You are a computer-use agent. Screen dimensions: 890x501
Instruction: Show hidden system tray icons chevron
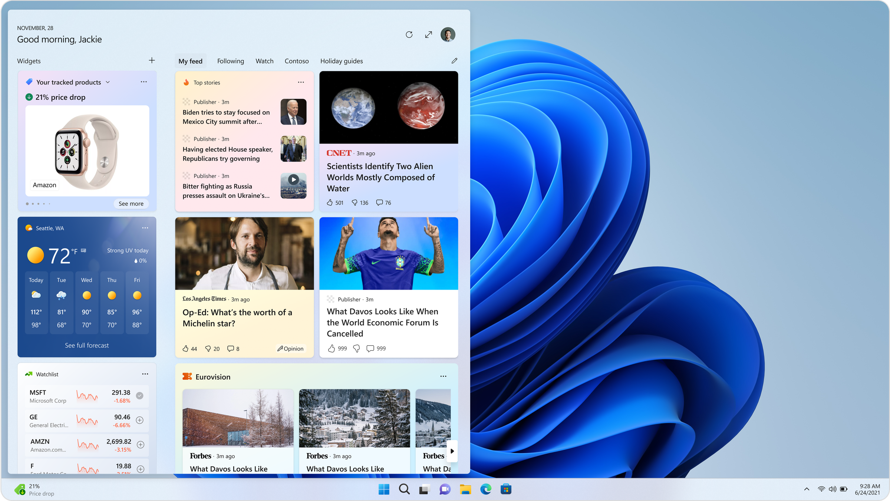(x=807, y=490)
